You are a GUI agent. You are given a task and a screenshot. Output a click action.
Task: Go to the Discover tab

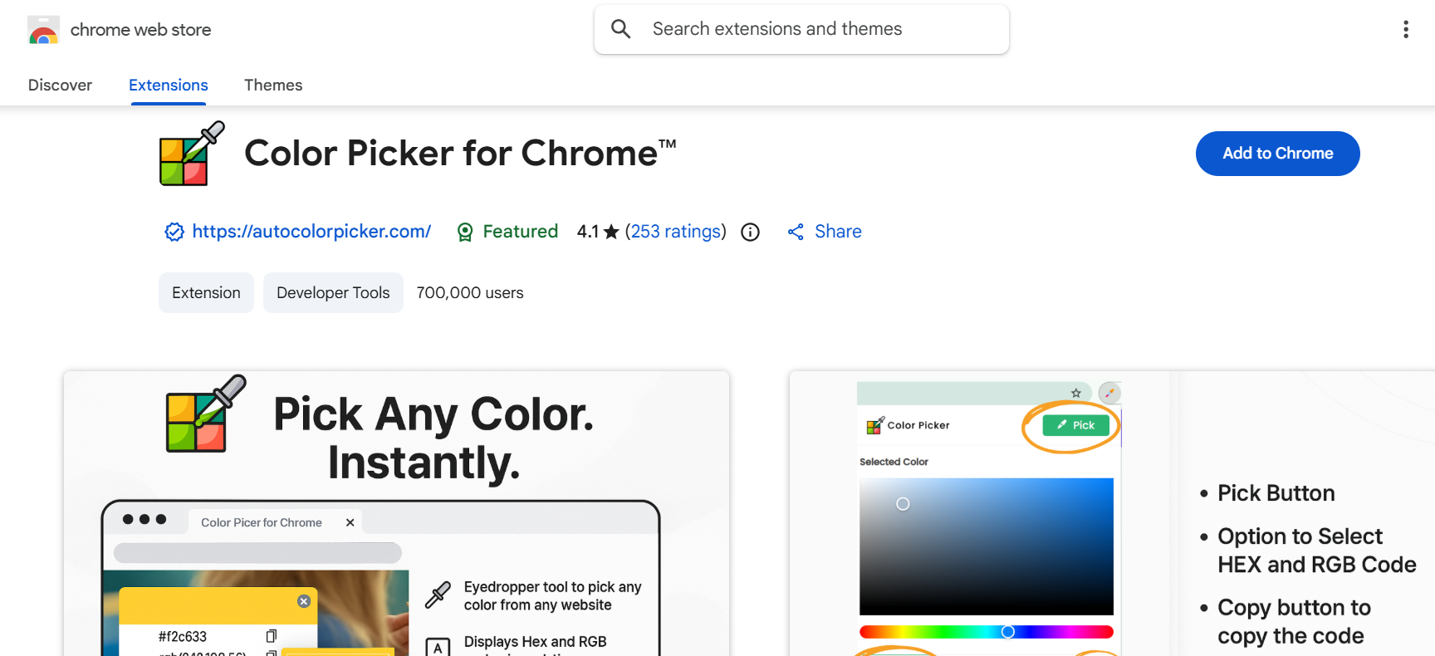pyautogui.click(x=60, y=85)
